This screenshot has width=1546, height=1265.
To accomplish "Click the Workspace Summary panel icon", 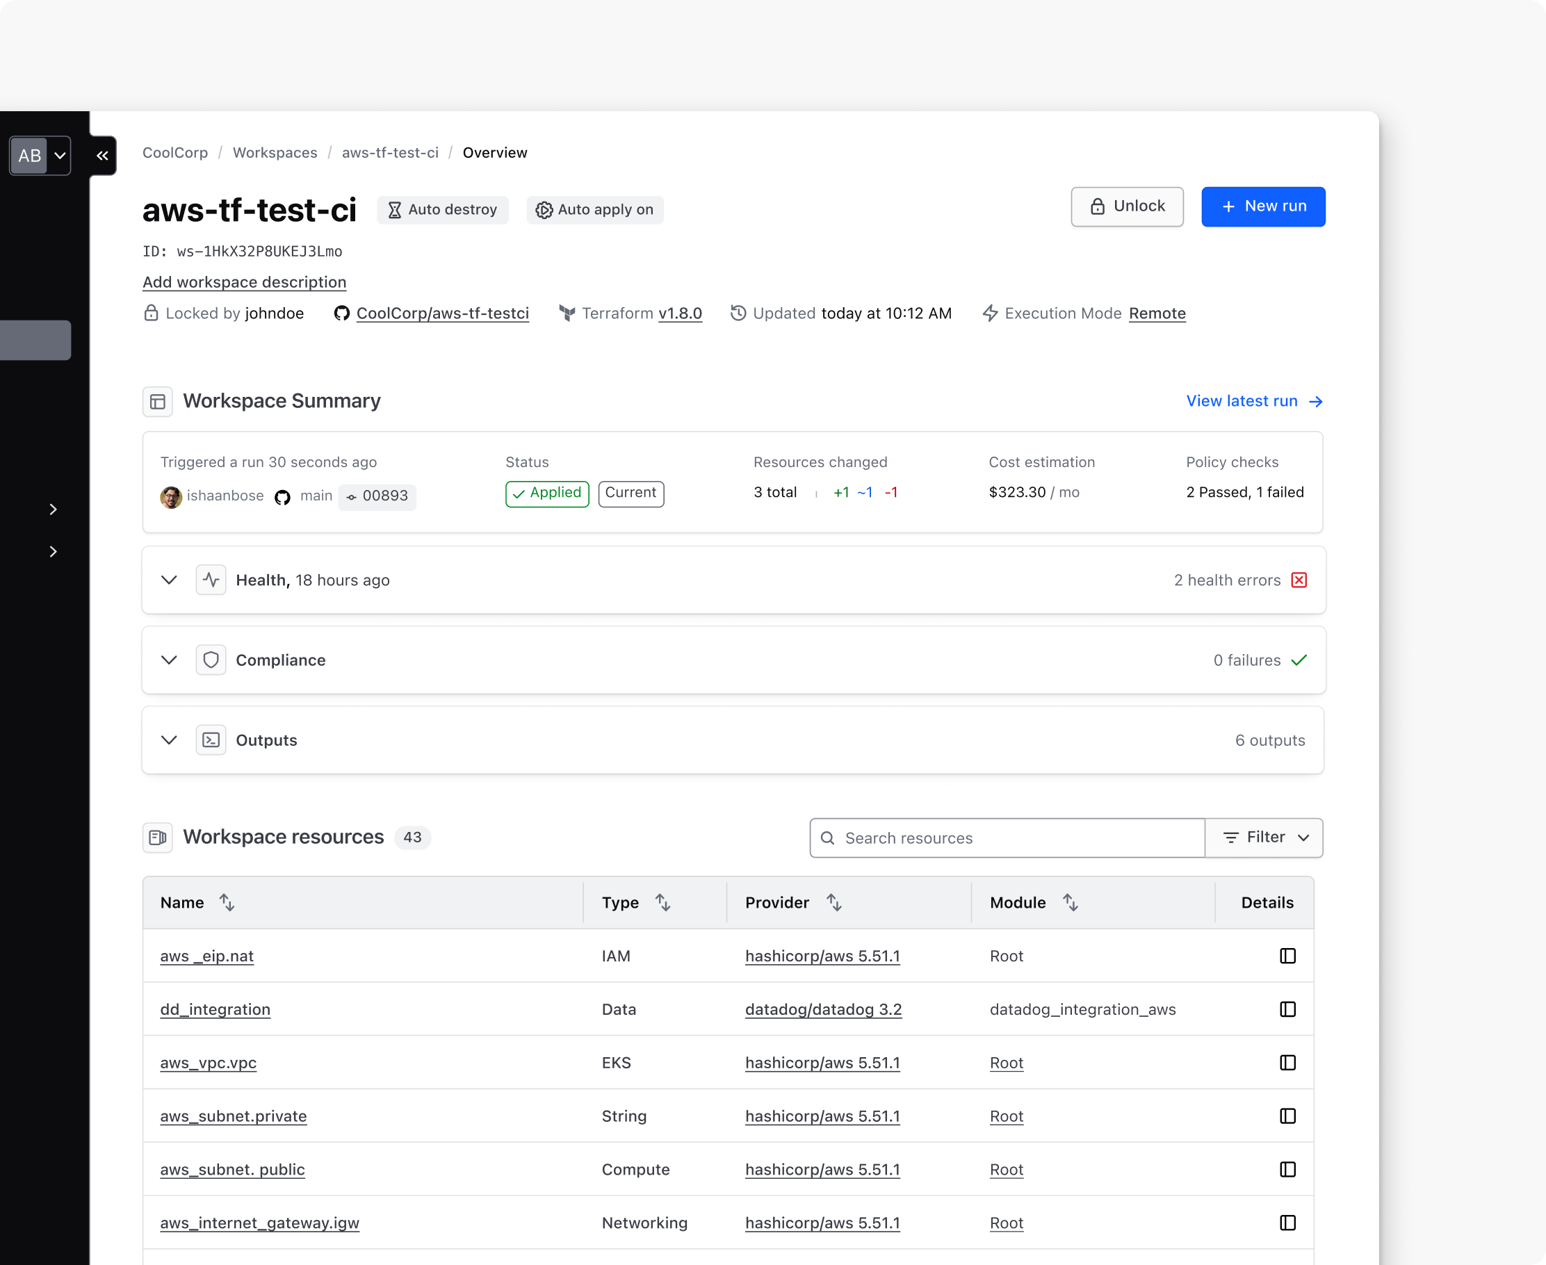I will (x=157, y=401).
